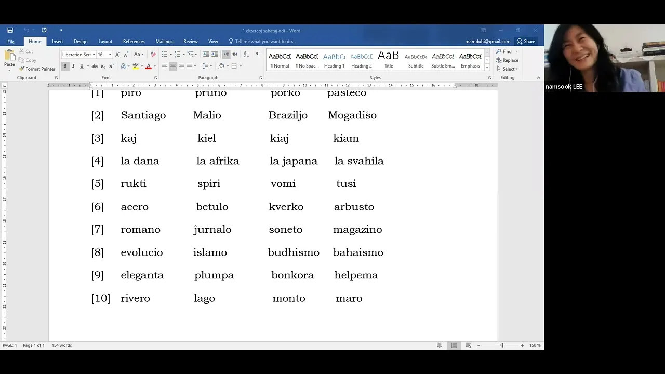Viewport: 665px width, 374px height.
Task: Click the Share button
Action: tap(526, 42)
